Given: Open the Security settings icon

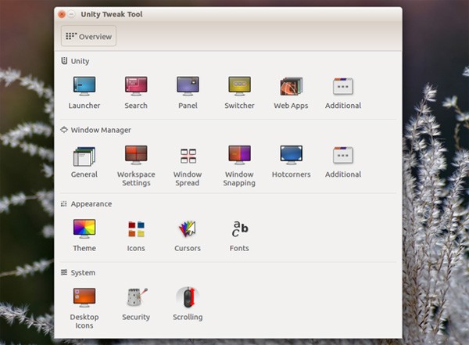Looking at the screenshot, I should [x=137, y=296].
